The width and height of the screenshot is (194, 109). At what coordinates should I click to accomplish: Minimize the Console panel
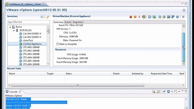(x=182, y=91)
